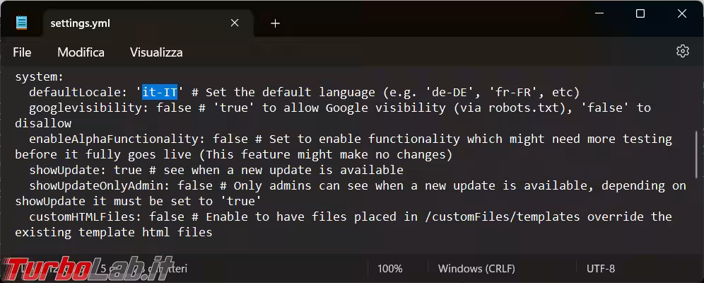Click the UTF-8 encoding indicator
The image size is (704, 283).
[x=600, y=269]
